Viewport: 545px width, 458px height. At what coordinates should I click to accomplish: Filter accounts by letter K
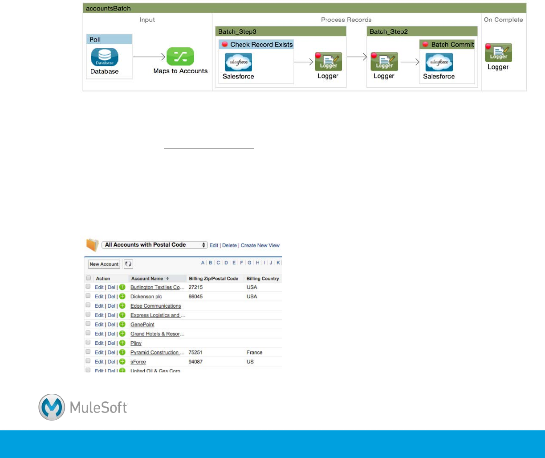pyautogui.click(x=278, y=263)
